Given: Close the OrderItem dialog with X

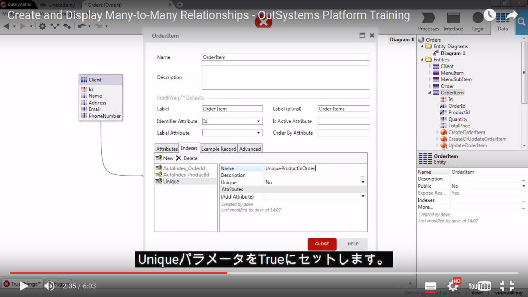Looking at the screenshot, I should point(372,35).
